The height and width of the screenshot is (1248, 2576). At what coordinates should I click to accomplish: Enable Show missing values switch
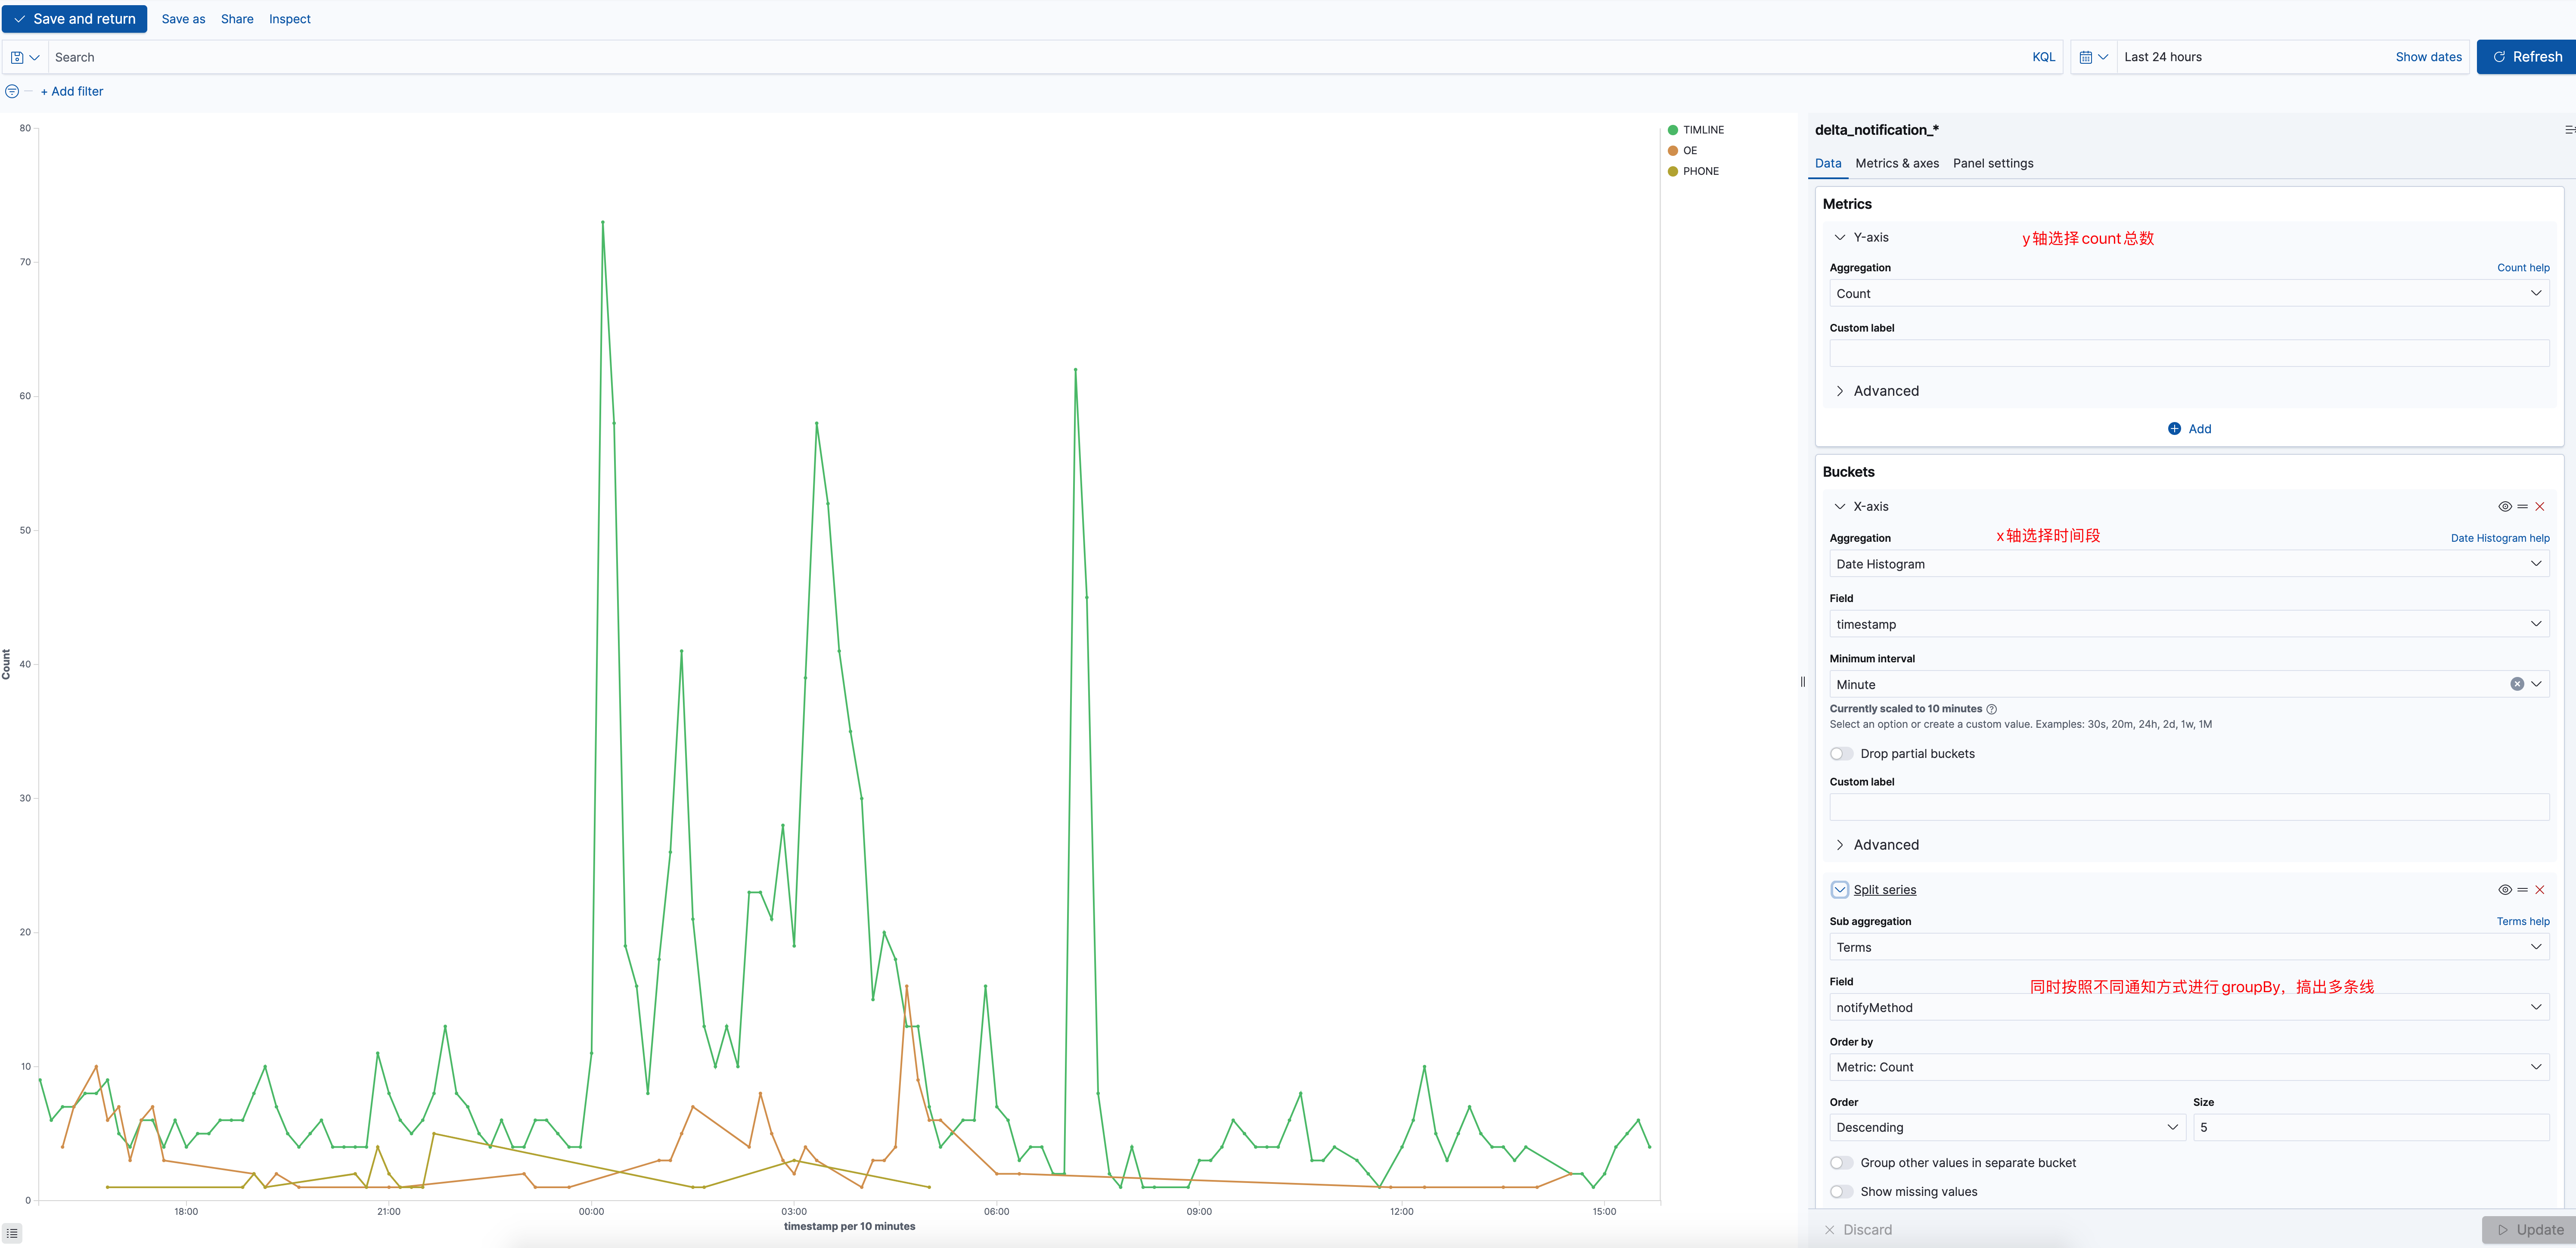point(1841,1192)
